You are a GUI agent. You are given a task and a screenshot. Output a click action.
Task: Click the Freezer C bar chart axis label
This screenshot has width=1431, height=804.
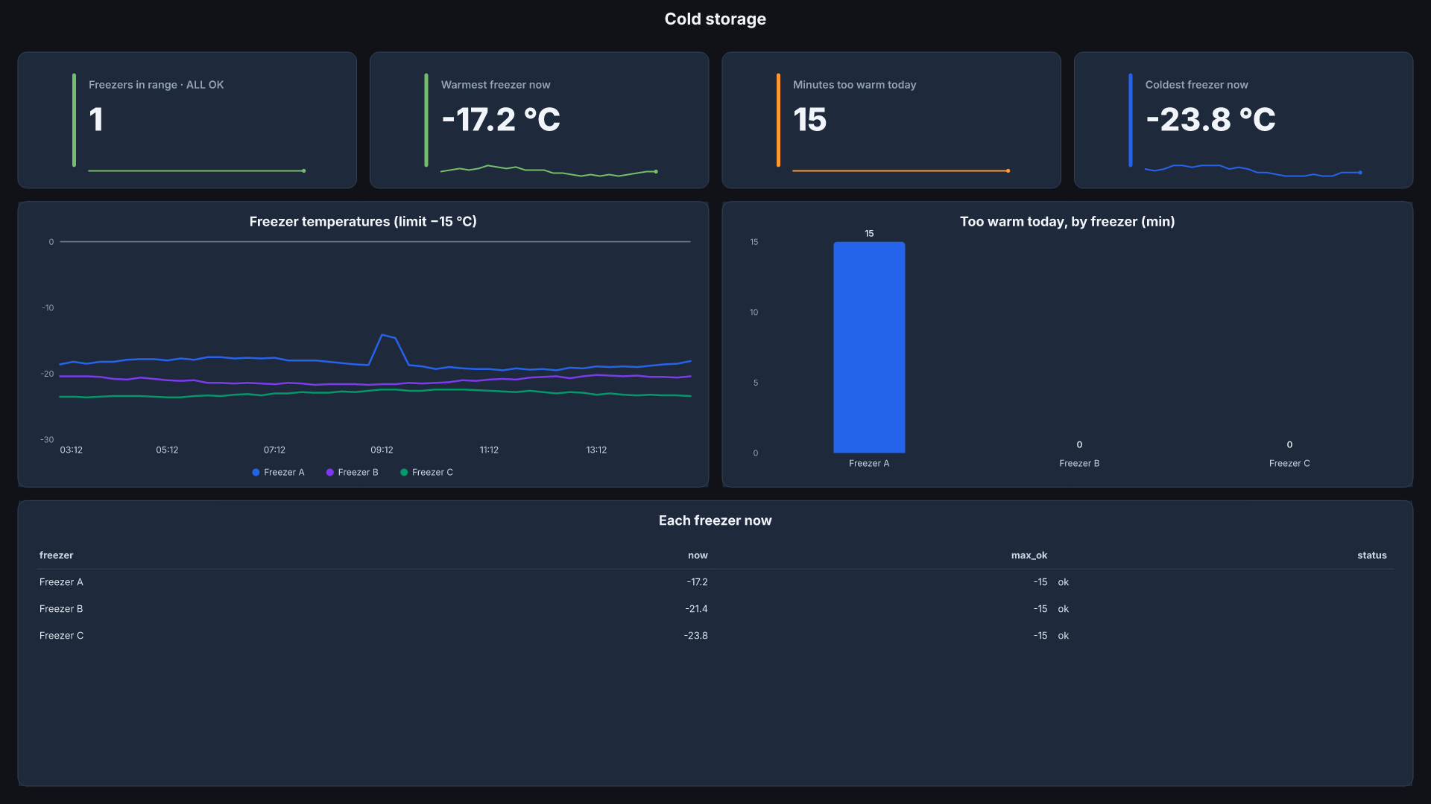[1289, 463]
